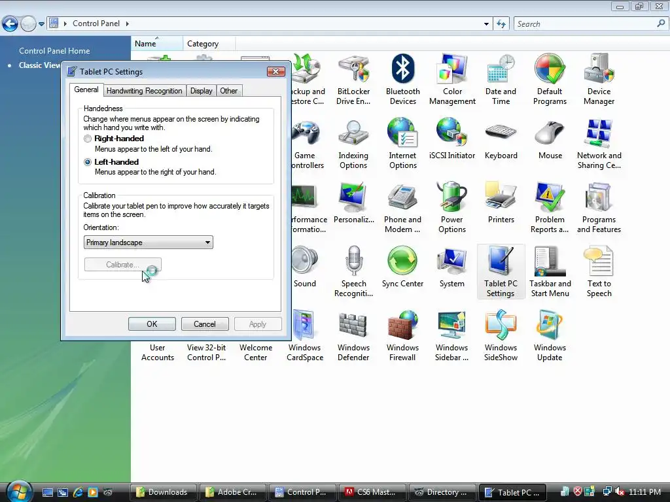Viewport: 670px width, 502px height.
Task: Expand the address bar history dropdown
Action: 486,24
